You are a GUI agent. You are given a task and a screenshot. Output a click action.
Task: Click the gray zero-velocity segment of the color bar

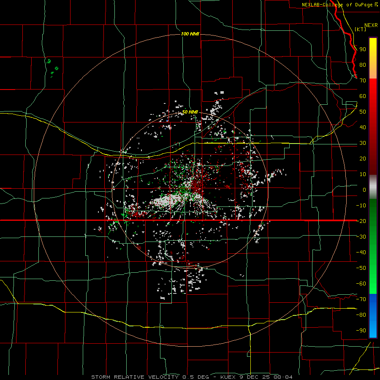[373, 187]
